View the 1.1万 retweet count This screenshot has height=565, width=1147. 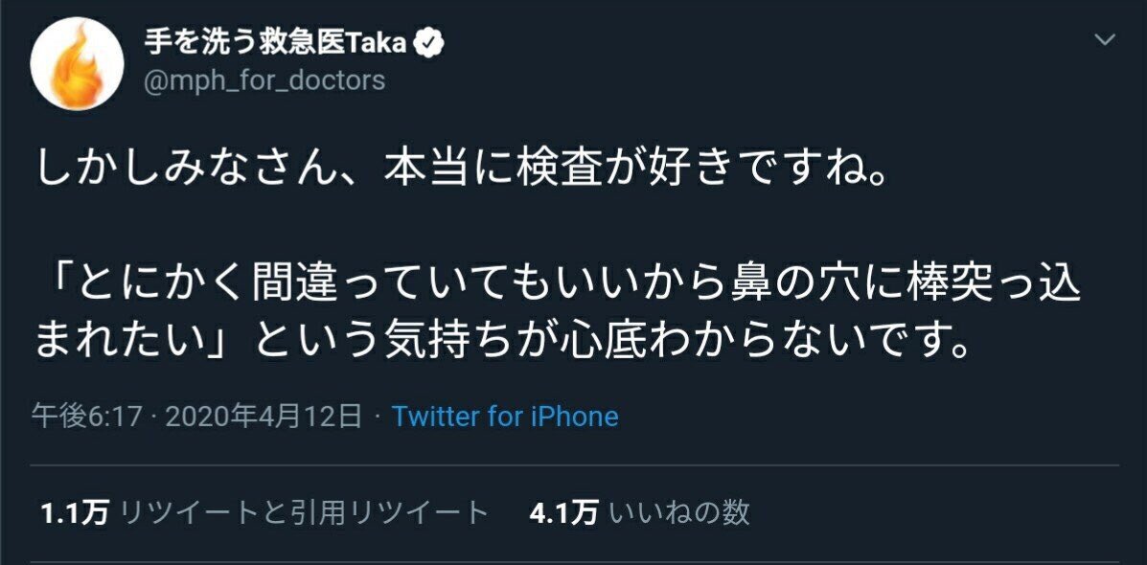click(x=75, y=513)
